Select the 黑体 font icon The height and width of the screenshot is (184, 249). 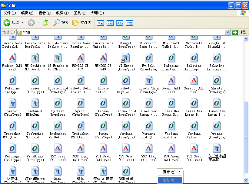58,171
